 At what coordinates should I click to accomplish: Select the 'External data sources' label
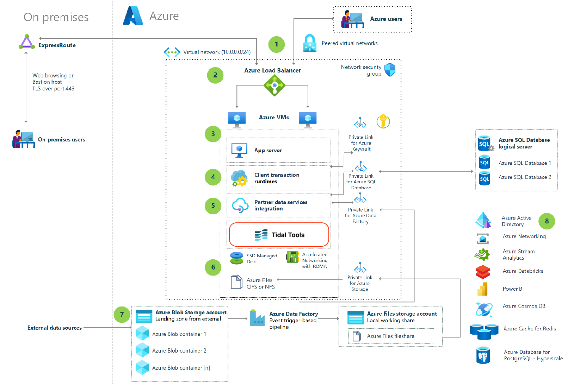point(55,328)
